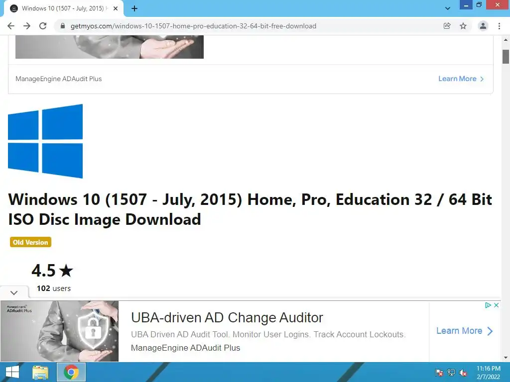This screenshot has height=382, width=510.
Task: Open a new browser tab
Action: pos(134,8)
